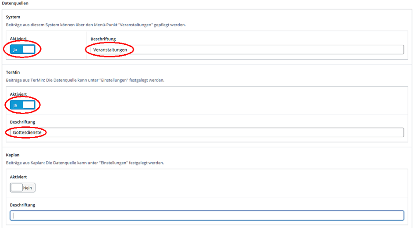The width and height of the screenshot is (414, 228).
Task: Click the Datenquellen page heading
Action: coord(15,3)
